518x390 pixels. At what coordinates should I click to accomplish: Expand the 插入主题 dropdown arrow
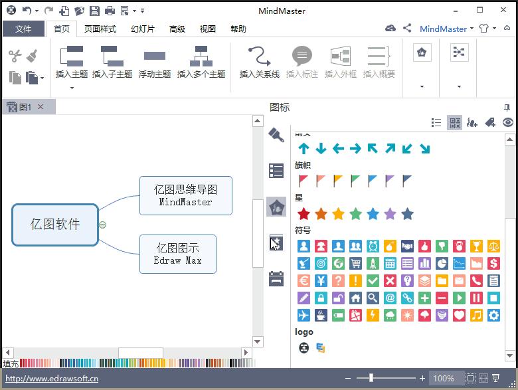click(72, 88)
